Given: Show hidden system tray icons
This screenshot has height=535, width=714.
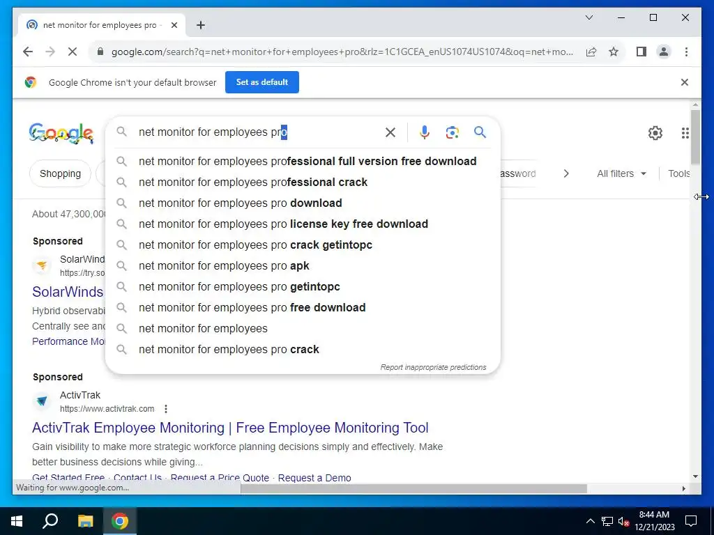Looking at the screenshot, I should click(x=590, y=521).
